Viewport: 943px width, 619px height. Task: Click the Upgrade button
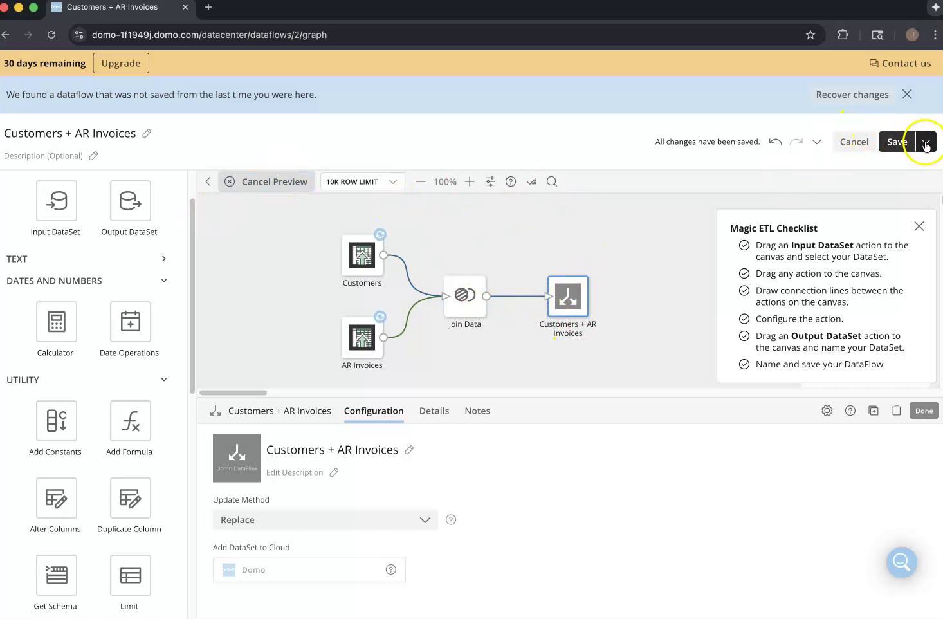121,63
